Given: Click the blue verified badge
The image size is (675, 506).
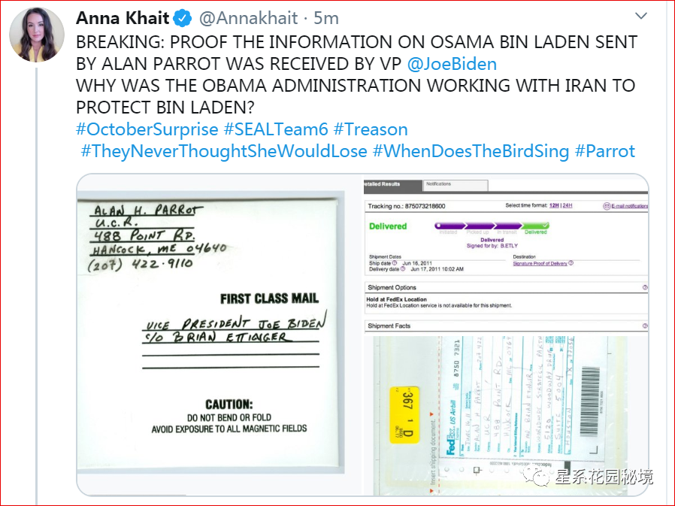Looking at the screenshot, I should (x=183, y=18).
